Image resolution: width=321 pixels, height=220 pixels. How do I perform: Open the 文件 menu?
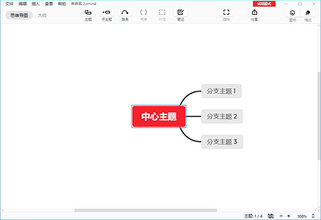[x=10, y=4]
